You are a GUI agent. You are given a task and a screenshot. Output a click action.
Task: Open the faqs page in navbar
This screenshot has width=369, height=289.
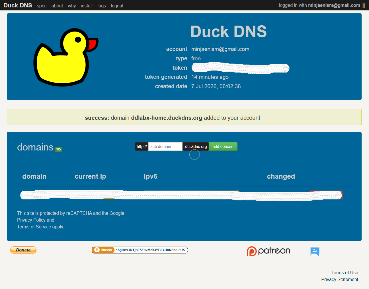tap(102, 6)
